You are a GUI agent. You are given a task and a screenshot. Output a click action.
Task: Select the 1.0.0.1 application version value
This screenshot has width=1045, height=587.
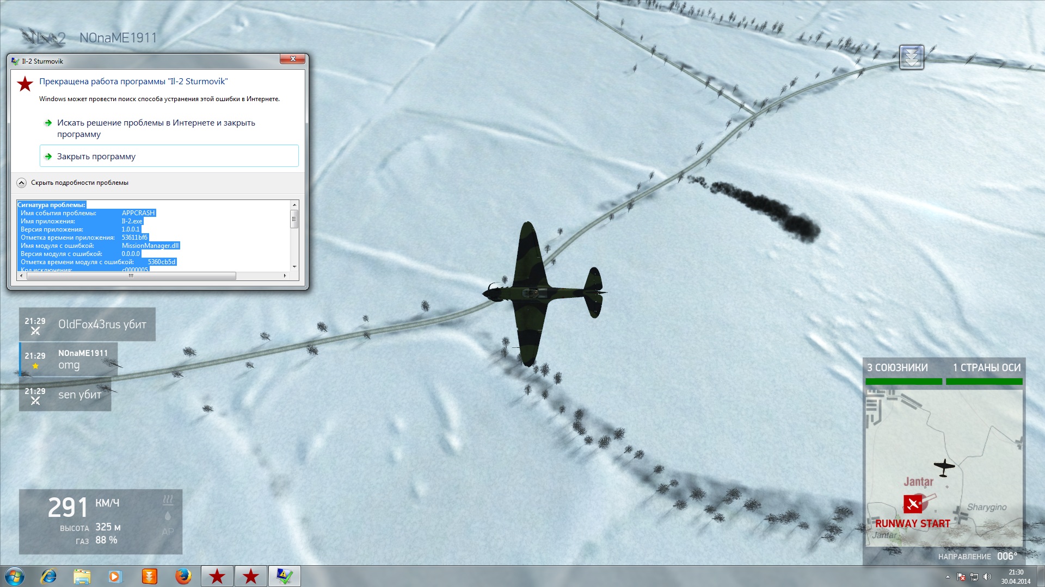(x=131, y=229)
